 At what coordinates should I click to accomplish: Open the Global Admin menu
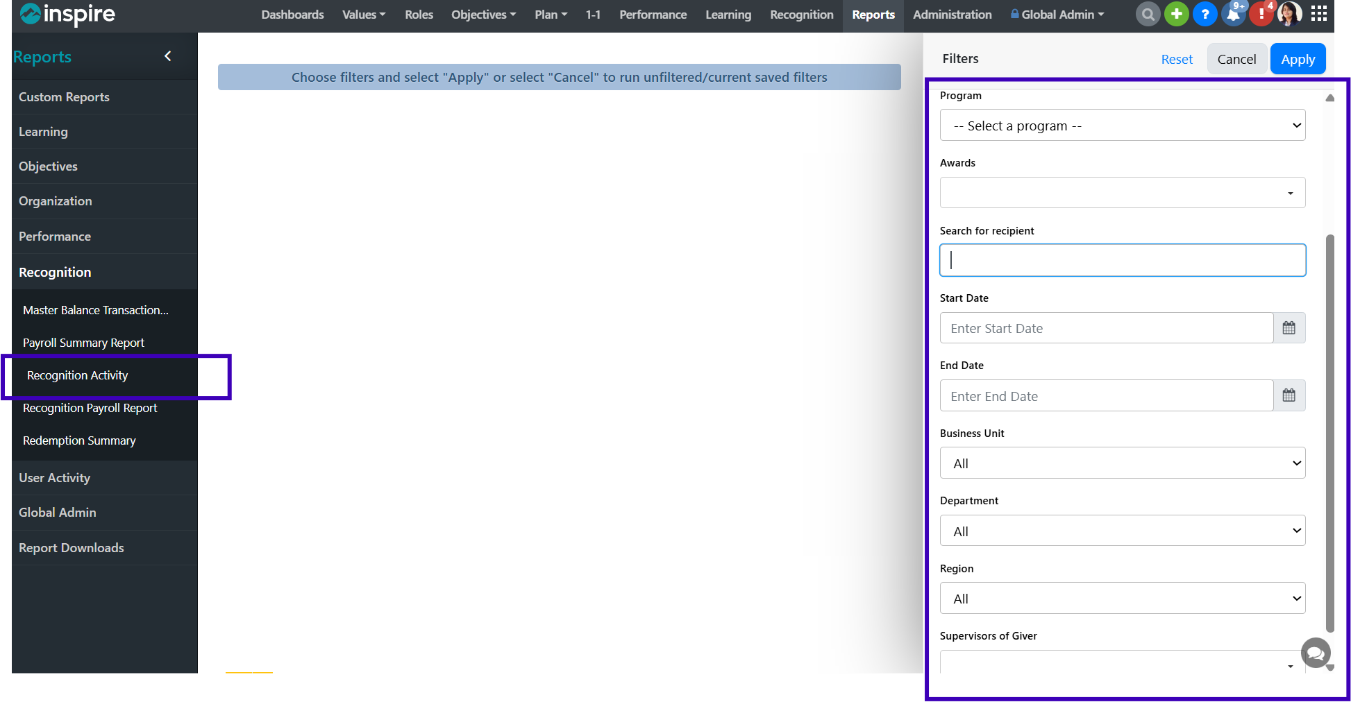point(1057,15)
